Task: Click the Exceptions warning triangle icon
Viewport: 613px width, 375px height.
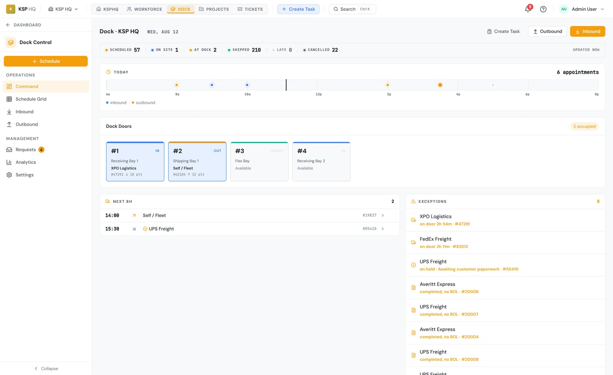Action: [x=413, y=201]
